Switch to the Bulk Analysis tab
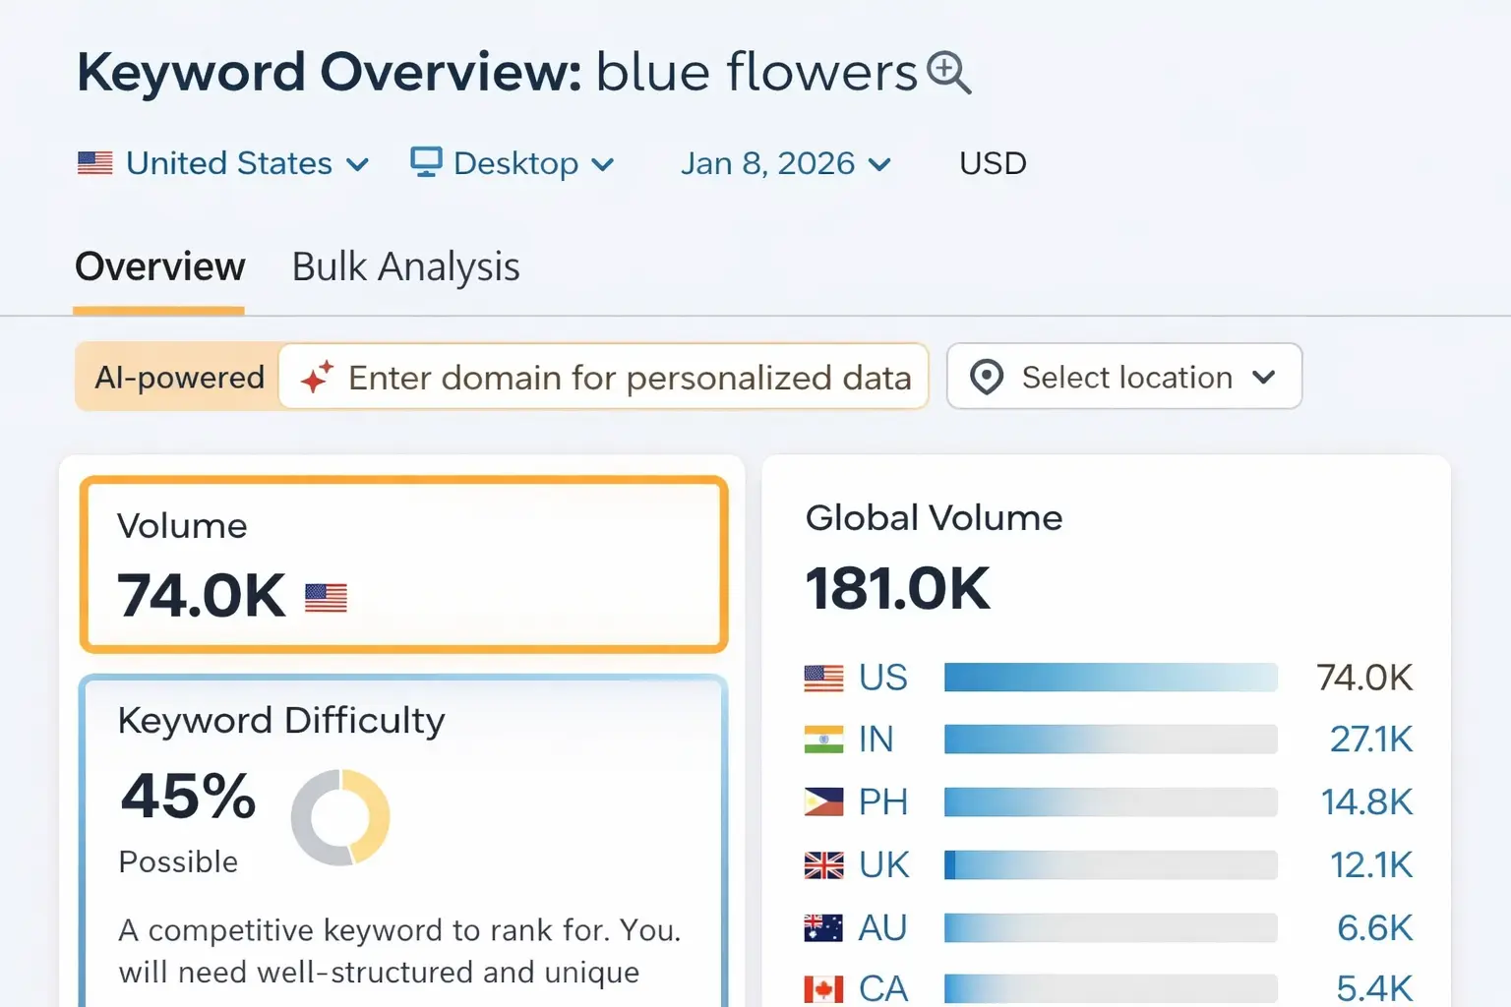Screen dimensions: 1511x1007 [x=404, y=267]
